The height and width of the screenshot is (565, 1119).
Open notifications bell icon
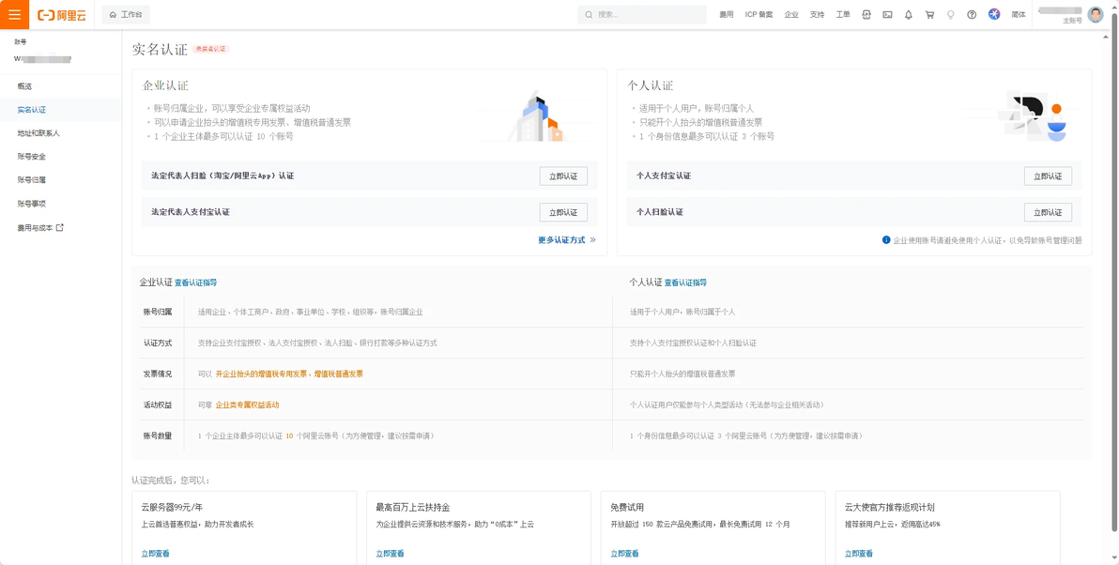tap(909, 14)
